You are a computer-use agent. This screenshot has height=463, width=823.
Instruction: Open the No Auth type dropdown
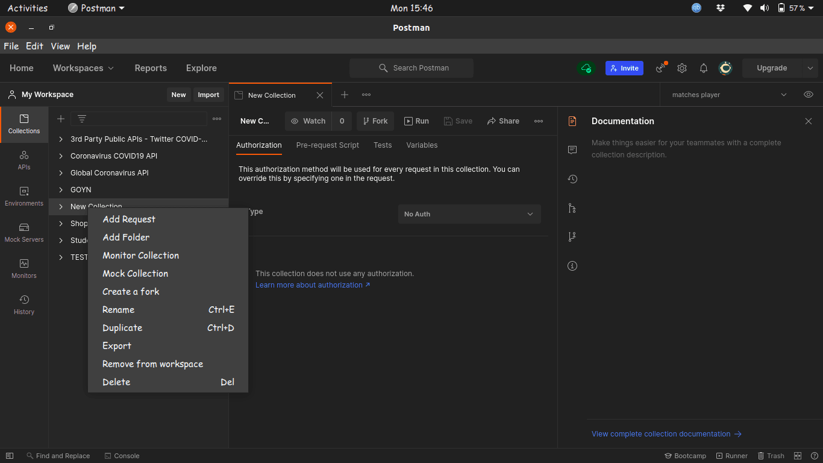point(469,214)
